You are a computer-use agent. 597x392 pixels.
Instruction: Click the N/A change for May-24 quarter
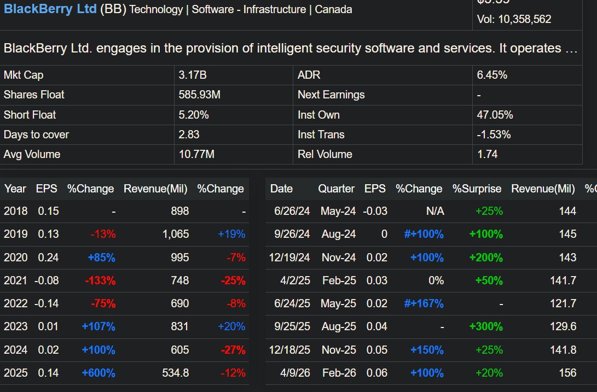coord(435,211)
